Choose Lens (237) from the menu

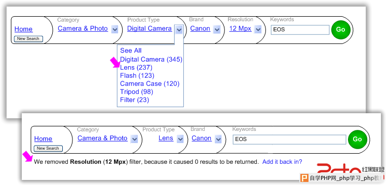pos(136,68)
